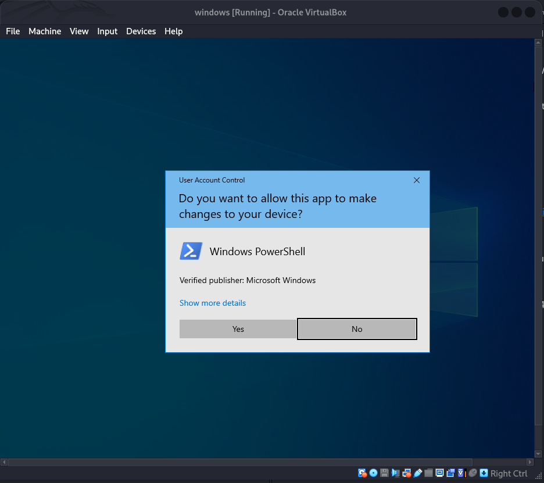Click the mouse integration indicator icon
The image size is (544, 483).
[x=473, y=473]
